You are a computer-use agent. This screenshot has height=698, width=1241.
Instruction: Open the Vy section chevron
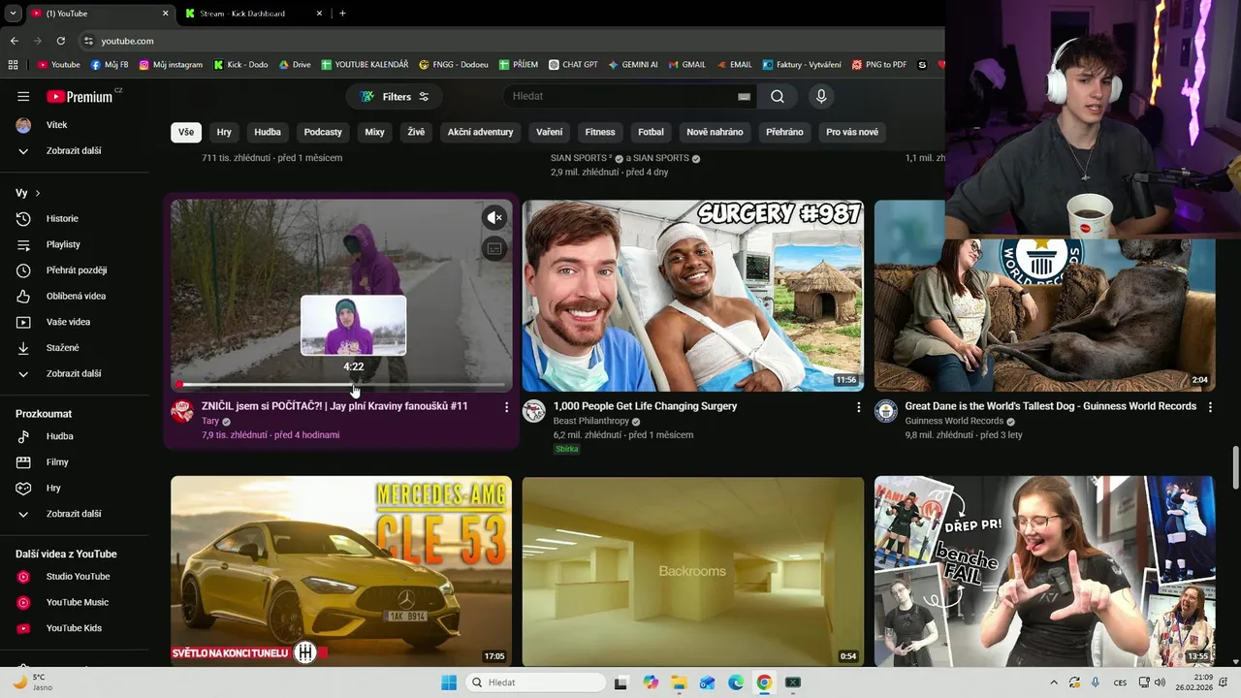37,193
